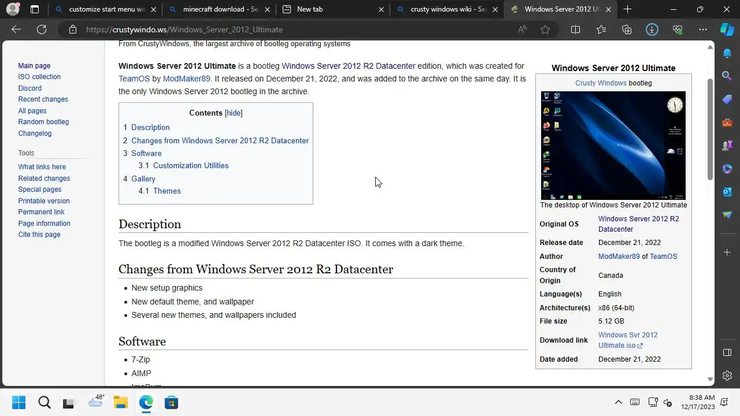This screenshot has height=416, width=740.
Task: Open the Page information link
Action: tap(45, 224)
